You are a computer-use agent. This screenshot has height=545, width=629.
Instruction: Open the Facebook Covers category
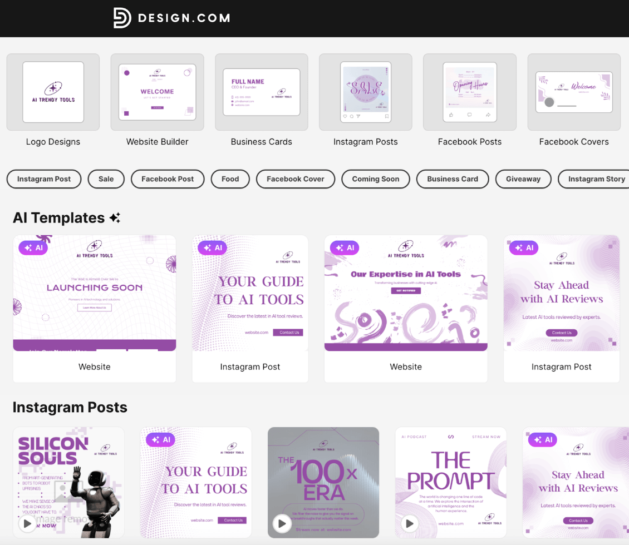[x=574, y=100]
